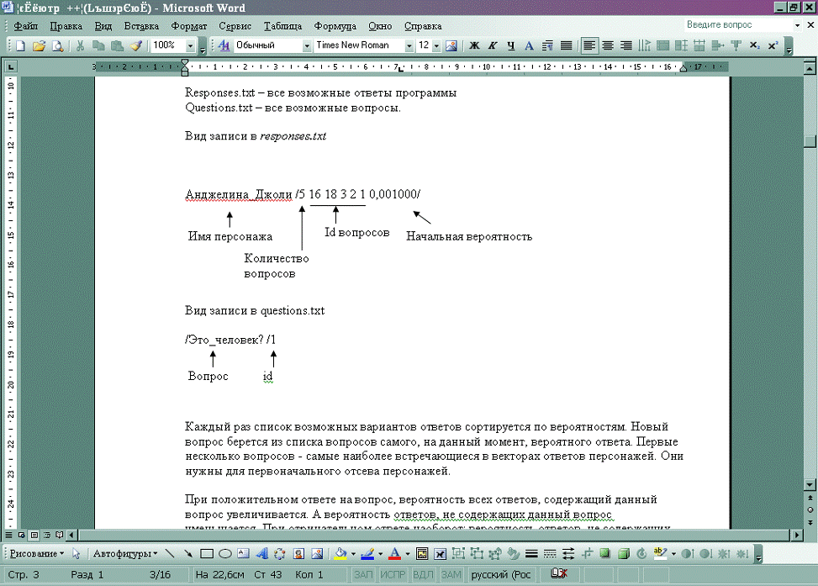Toggle underline formatting (Ч)

click(x=510, y=45)
